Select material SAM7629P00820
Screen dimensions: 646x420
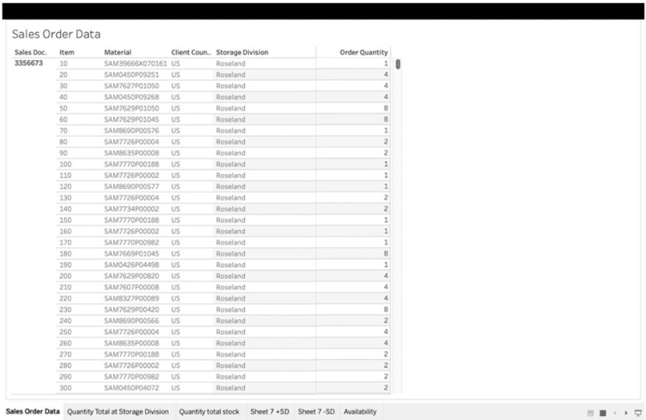click(x=131, y=276)
